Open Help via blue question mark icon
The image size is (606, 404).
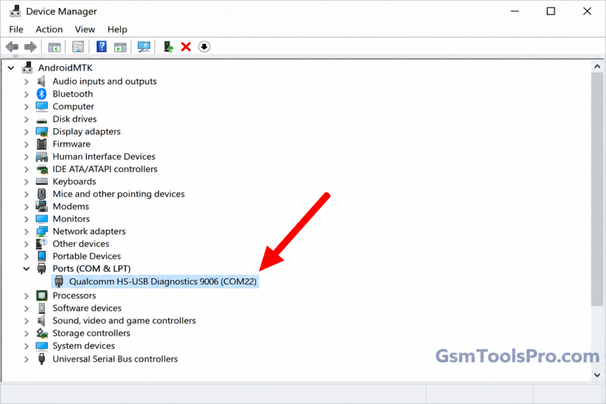(x=101, y=47)
